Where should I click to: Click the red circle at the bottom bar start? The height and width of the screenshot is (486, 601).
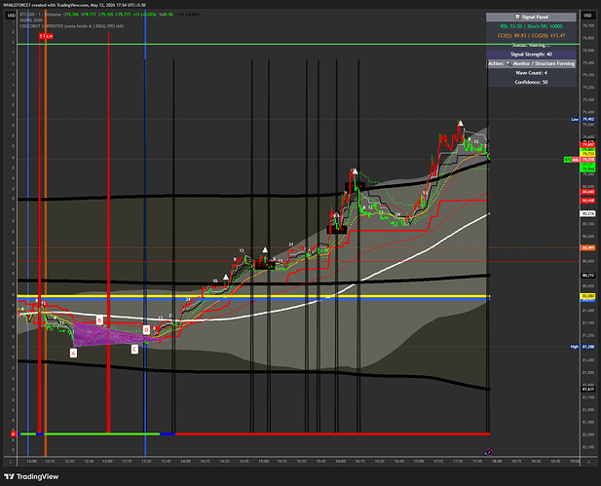[13, 434]
